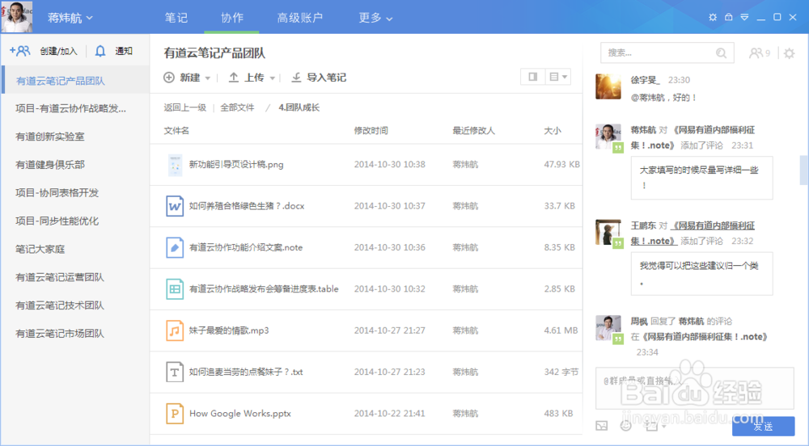The width and height of the screenshot is (809, 446).
Task: Expand the 新建 dropdown arrow
Action: (208, 78)
